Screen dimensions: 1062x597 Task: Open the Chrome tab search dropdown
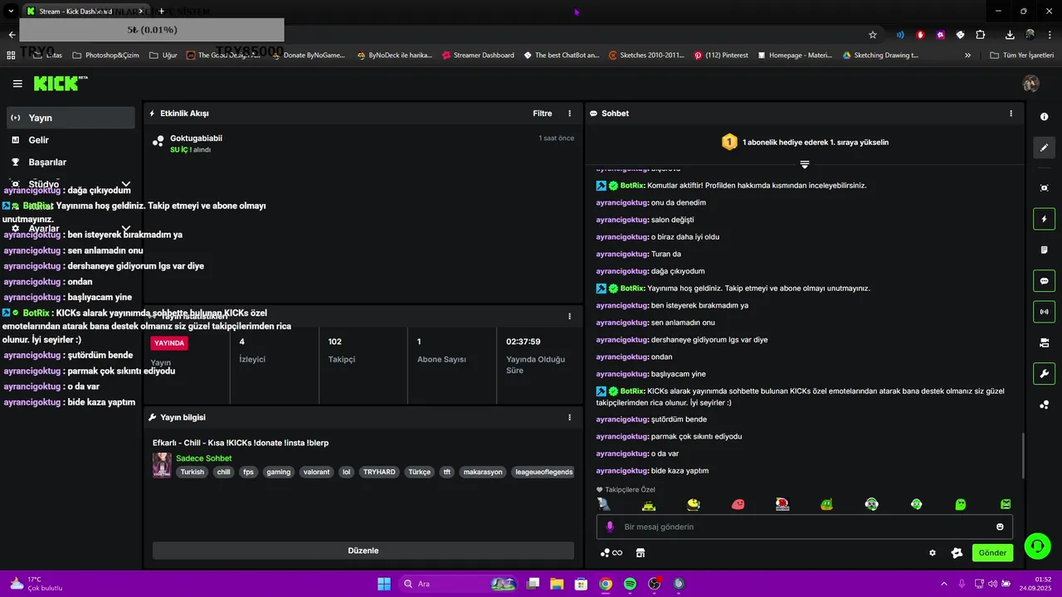[x=12, y=12]
